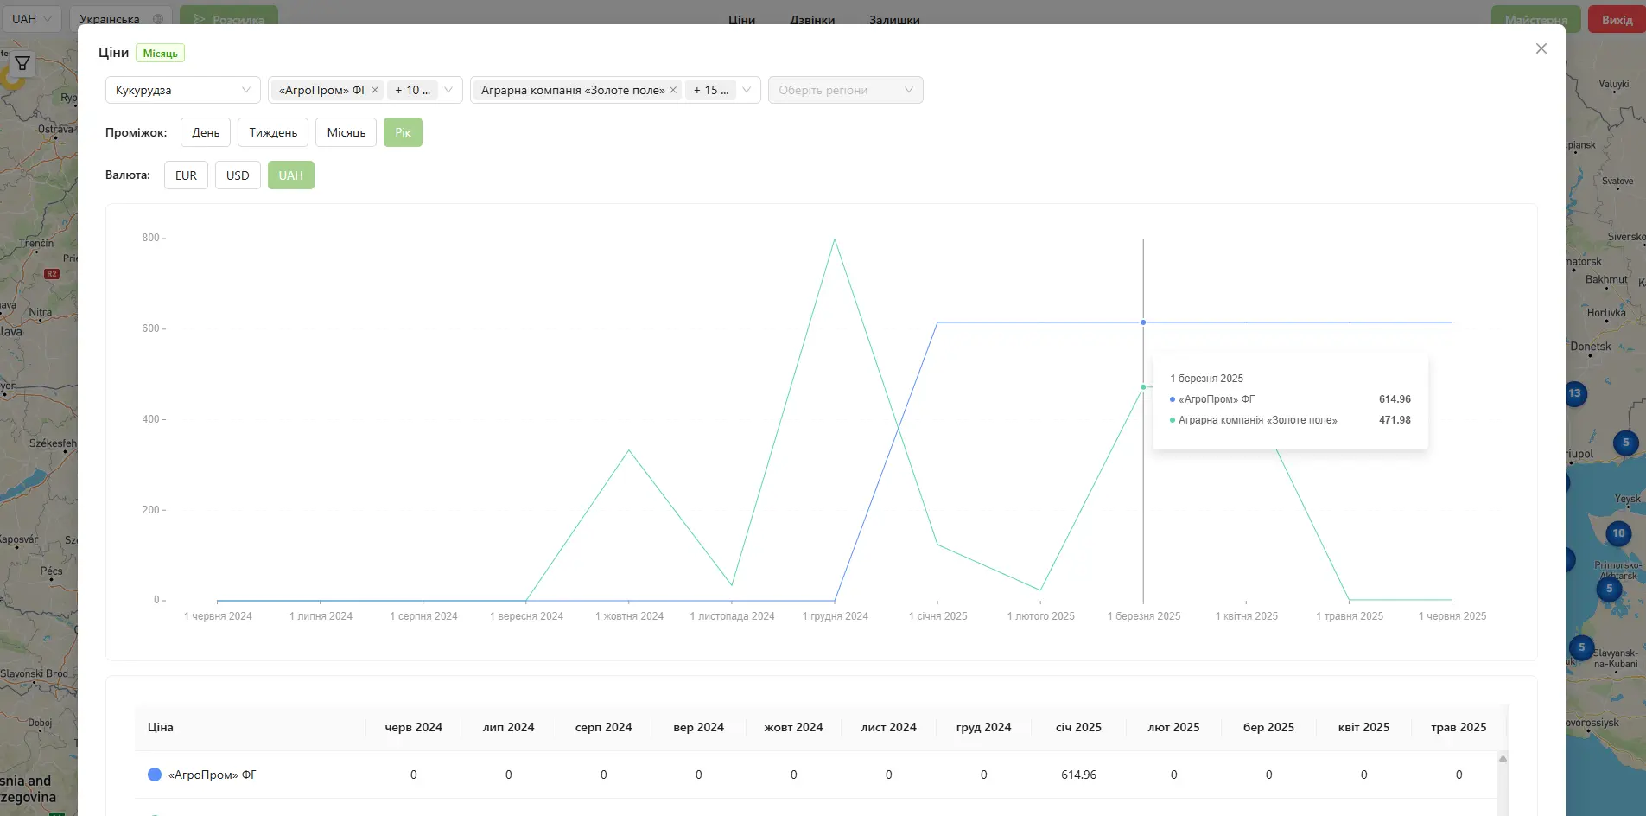Click the трав 2025 column header
The height and width of the screenshot is (816, 1646).
tap(1459, 727)
